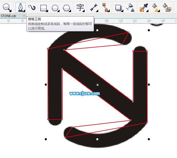The width and height of the screenshot is (177, 158).
Task: Open Polygon tool flyout arrow
Action: tap(70, 11)
